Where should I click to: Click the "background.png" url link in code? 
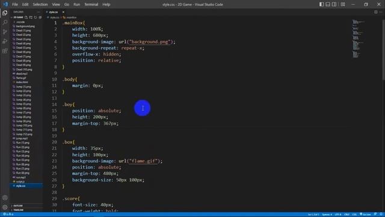click(x=150, y=42)
